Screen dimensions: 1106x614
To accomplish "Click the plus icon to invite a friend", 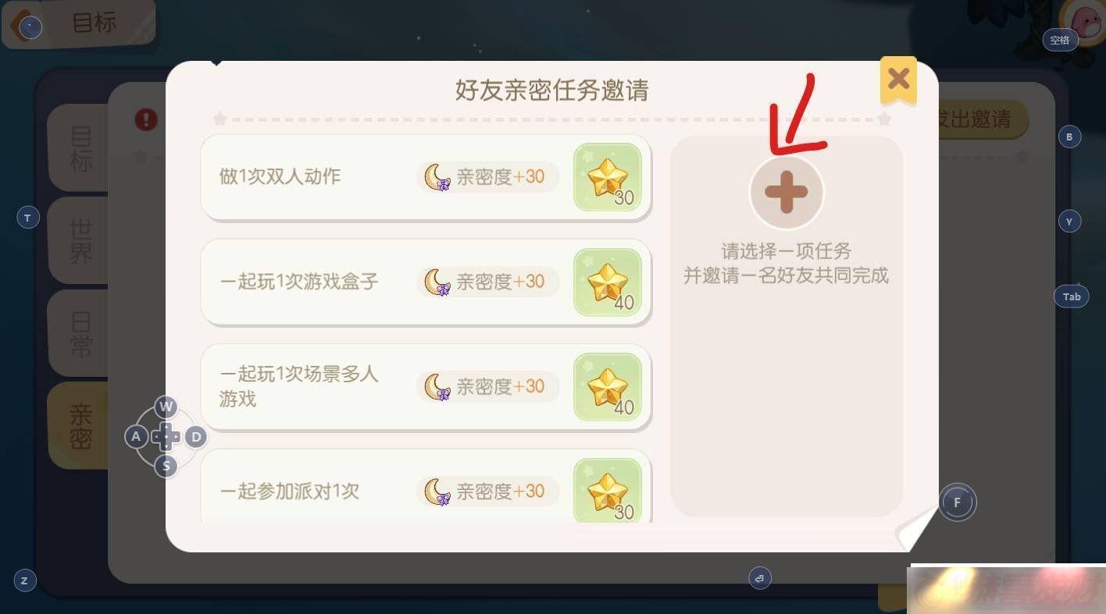I will pyautogui.click(x=786, y=193).
